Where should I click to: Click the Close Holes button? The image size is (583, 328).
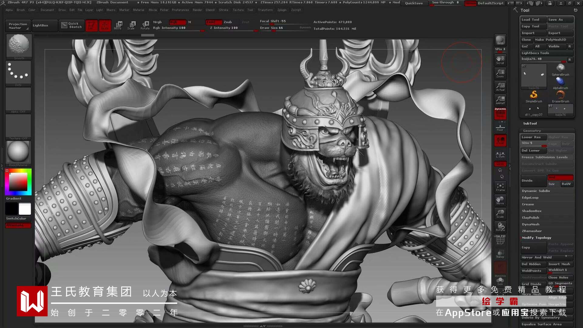click(560, 277)
